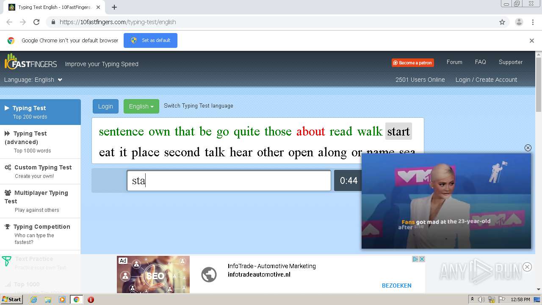Screen dimensions: 542x305
Task: Click the site padlock security icon
Action: point(53,22)
